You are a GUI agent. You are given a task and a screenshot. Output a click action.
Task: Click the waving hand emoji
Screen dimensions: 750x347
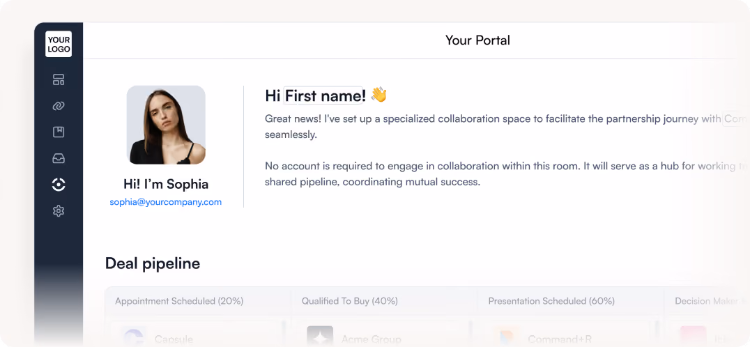click(378, 95)
